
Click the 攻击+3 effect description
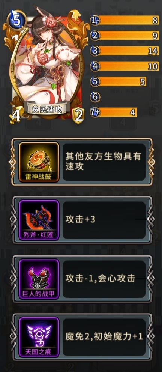[80, 219]
